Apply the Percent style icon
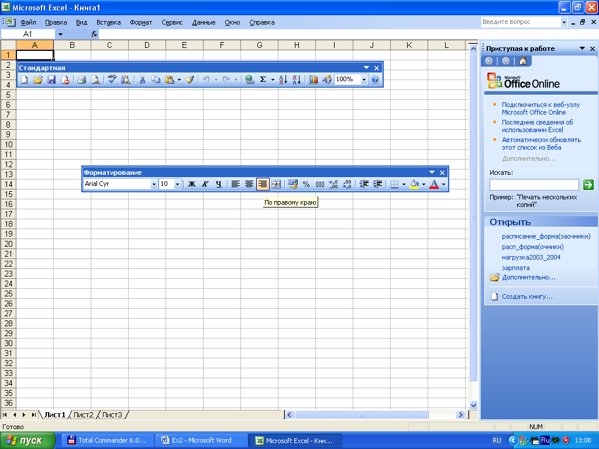The image size is (599, 449). [307, 184]
